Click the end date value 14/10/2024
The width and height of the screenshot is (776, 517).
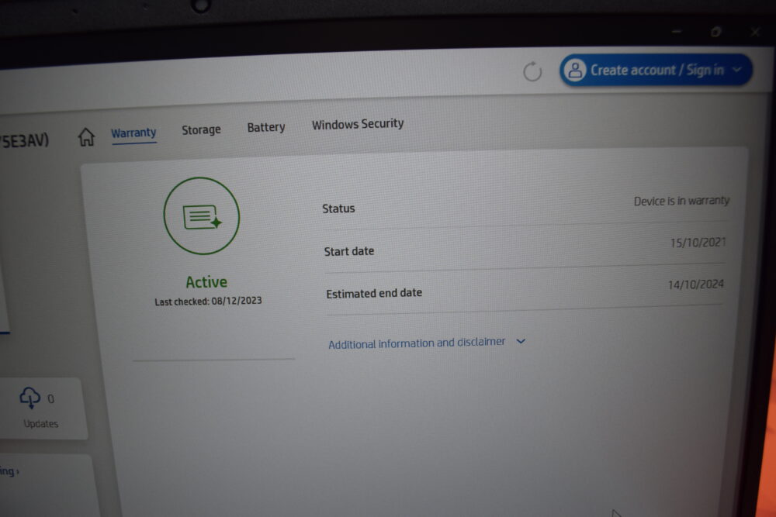point(695,284)
